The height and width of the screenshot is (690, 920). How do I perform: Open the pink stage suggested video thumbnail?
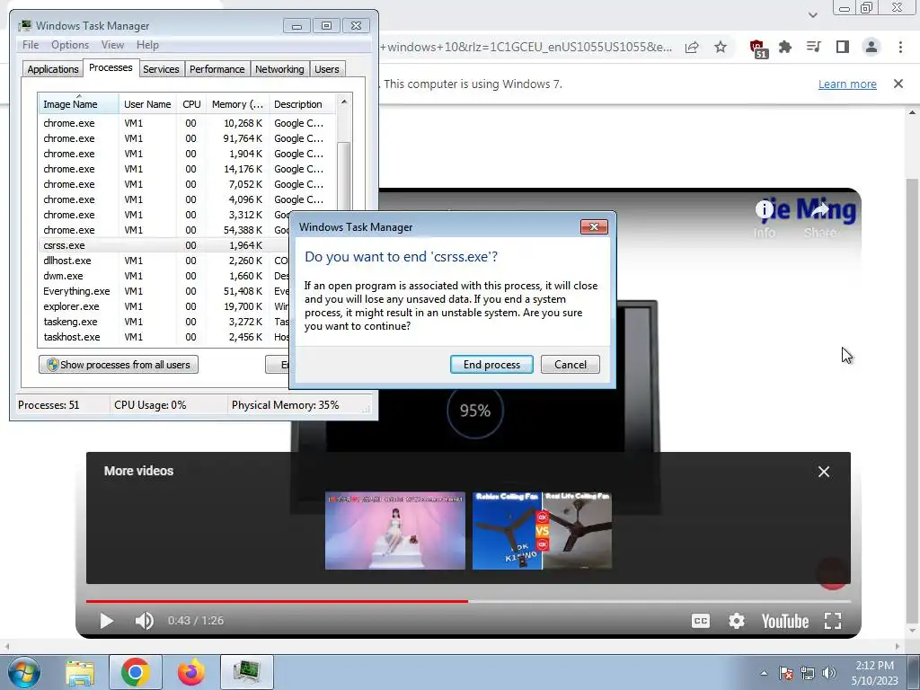click(x=395, y=530)
